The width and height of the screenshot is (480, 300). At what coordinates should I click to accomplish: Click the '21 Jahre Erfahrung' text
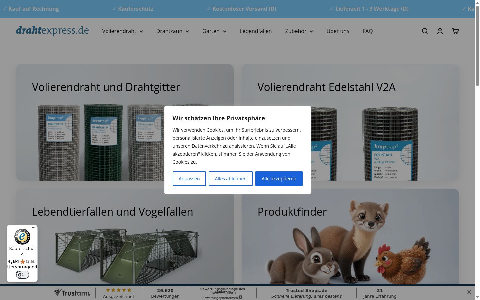380,293
